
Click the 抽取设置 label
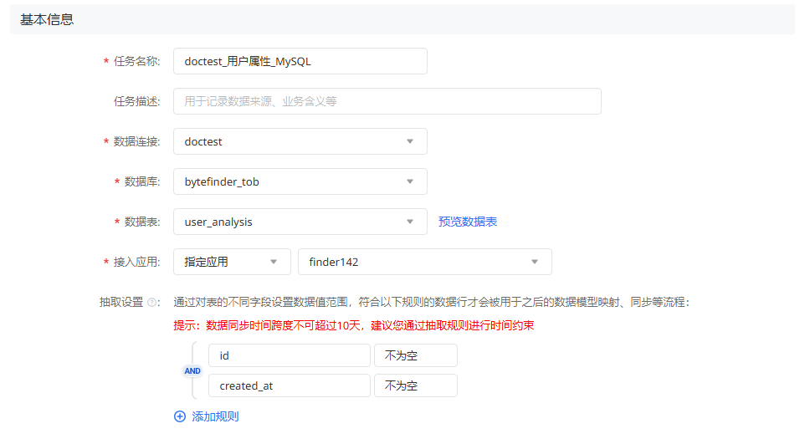pos(121,302)
